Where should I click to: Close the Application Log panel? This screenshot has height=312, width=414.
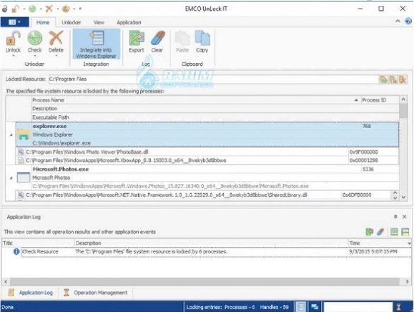[x=404, y=217]
